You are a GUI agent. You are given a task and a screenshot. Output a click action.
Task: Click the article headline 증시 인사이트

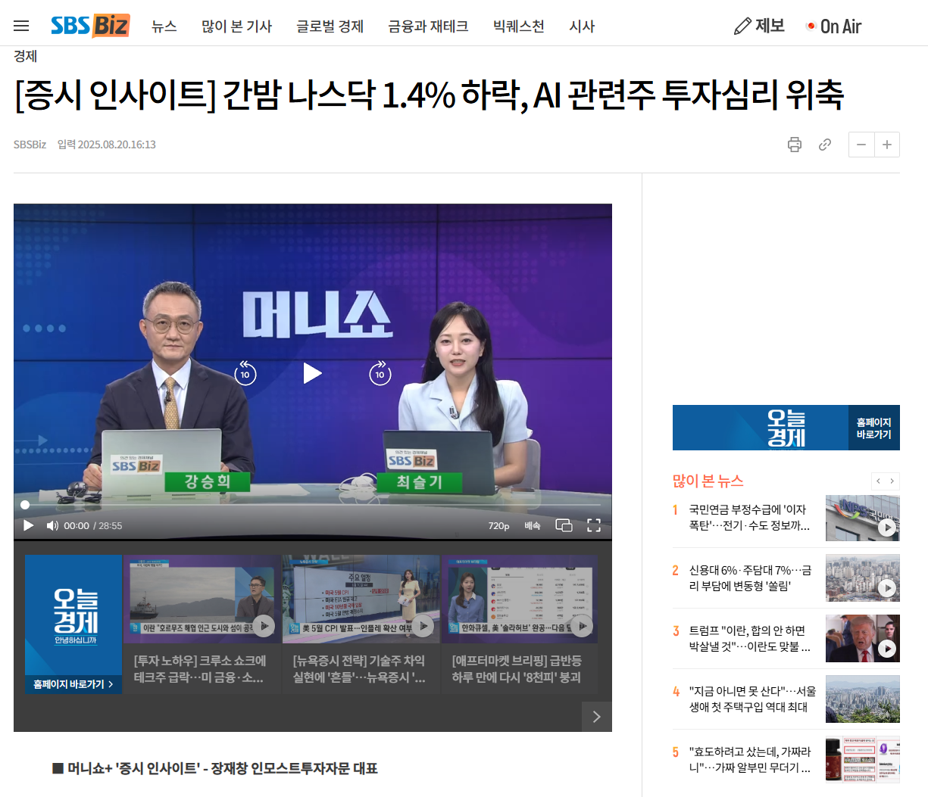click(429, 95)
